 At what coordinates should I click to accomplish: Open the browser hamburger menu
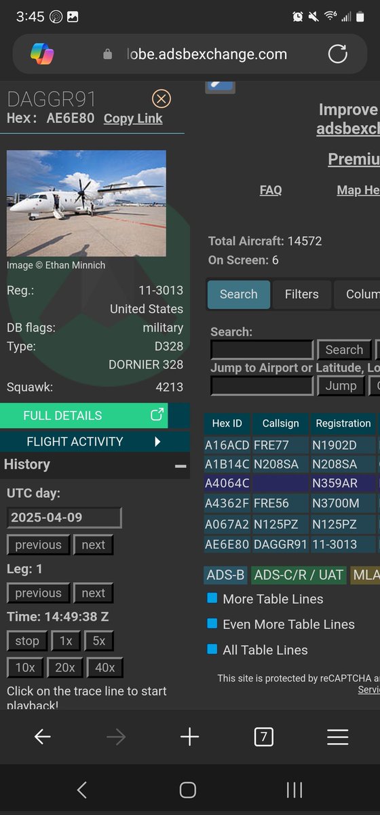337,737
